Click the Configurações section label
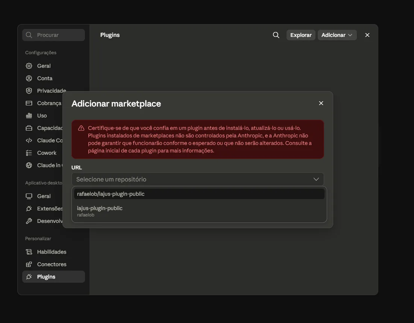The height and width of the screenshot is (323, 414). click(x=41, y=53)
